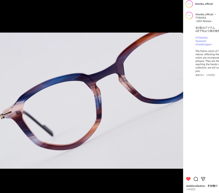Screen dimensions: 219x193
Task: Click the eyeglasses photo
Action: coord(91,100)
